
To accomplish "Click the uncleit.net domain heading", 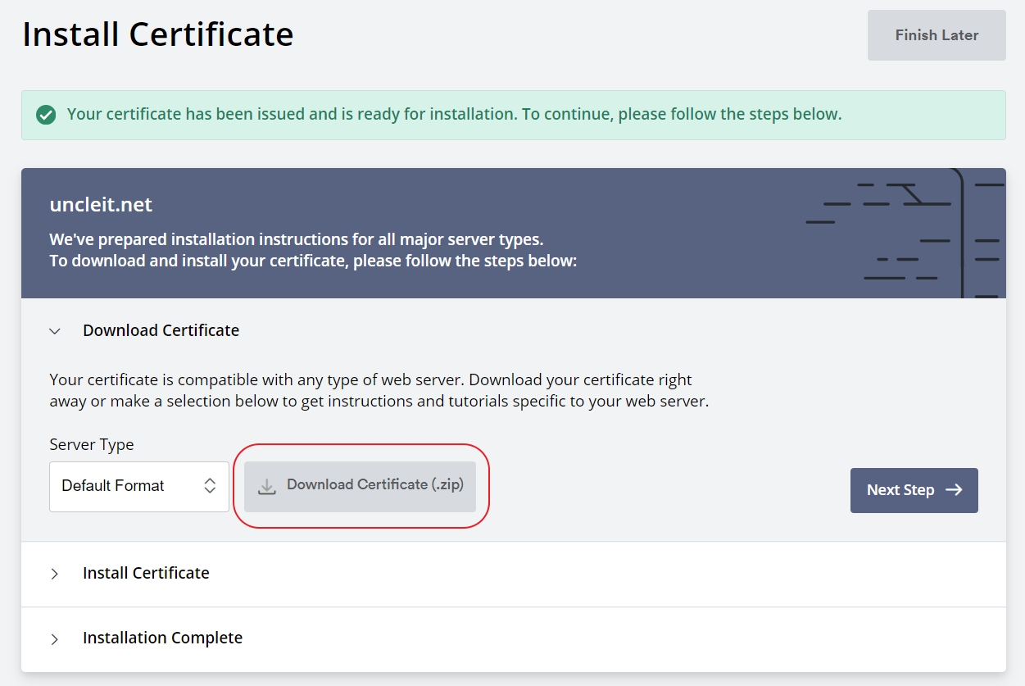I will click(x=101, y=204).
